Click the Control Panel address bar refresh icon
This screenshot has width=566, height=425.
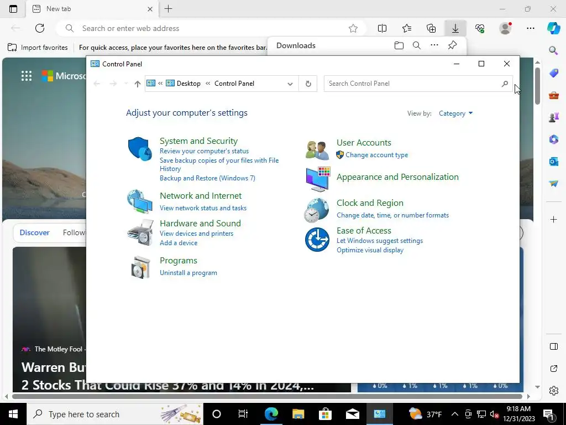308,84
